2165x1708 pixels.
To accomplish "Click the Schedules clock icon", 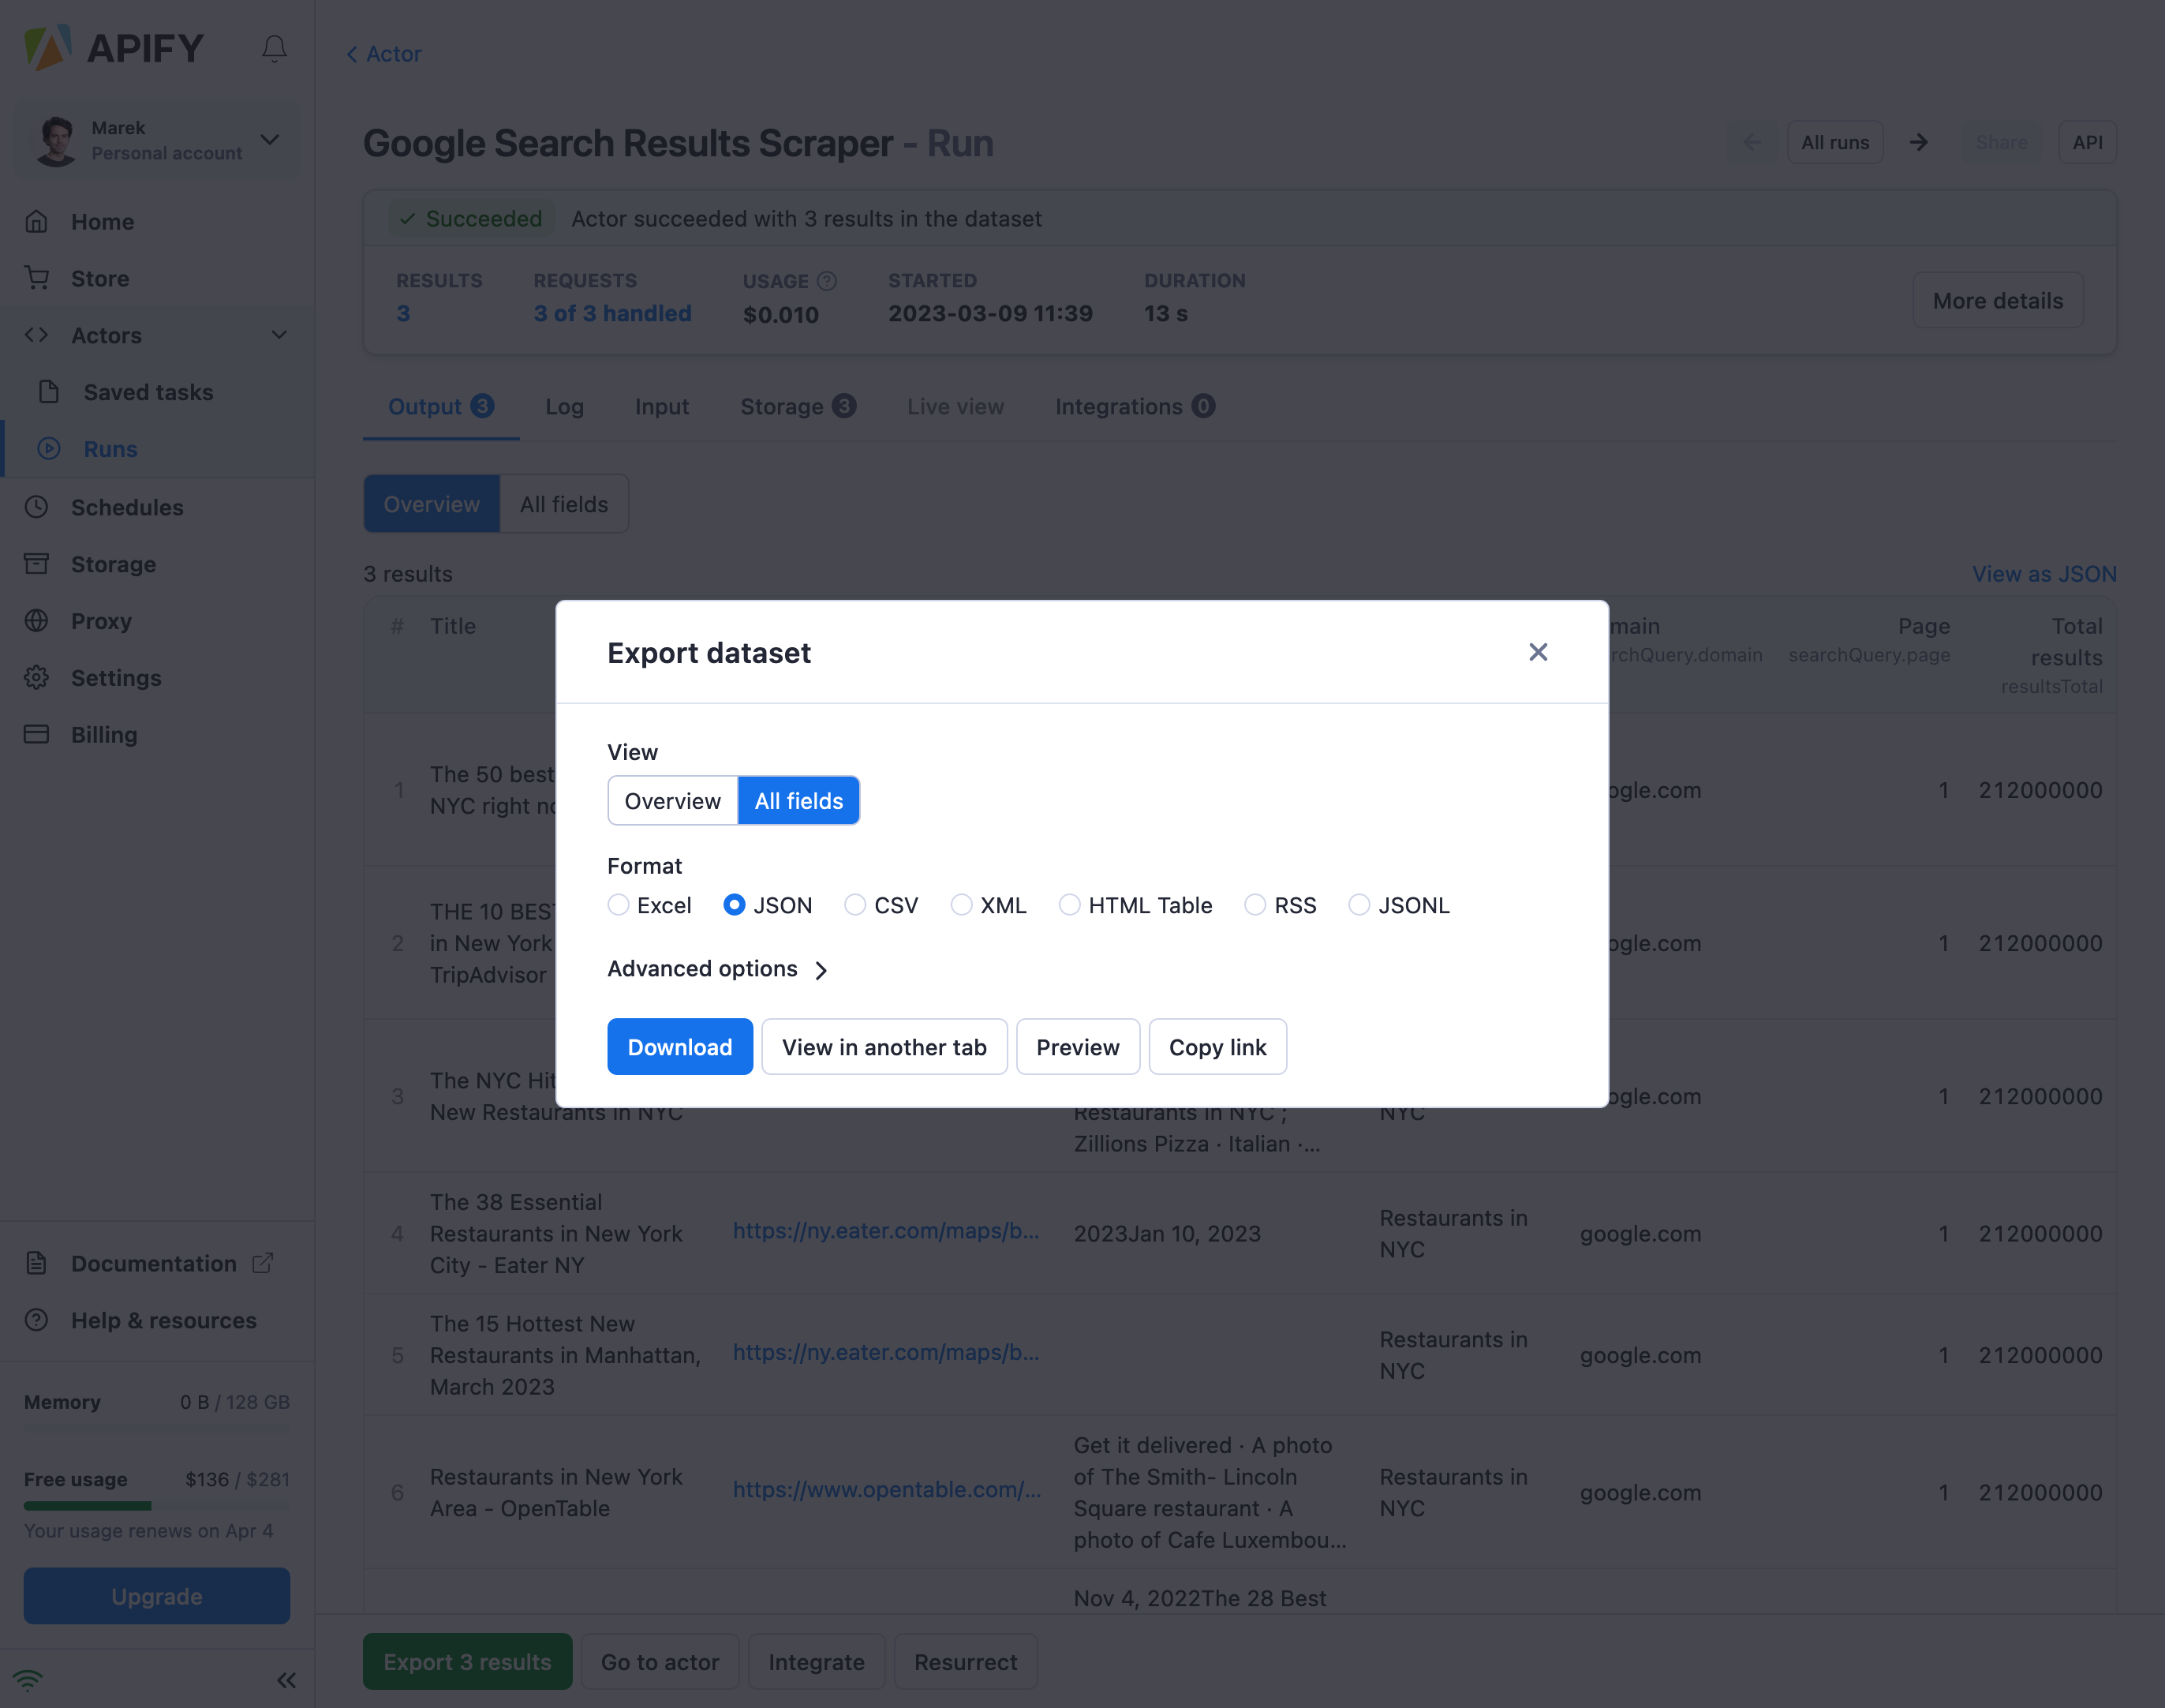I will pyautogui.click(x=37, y=507).
